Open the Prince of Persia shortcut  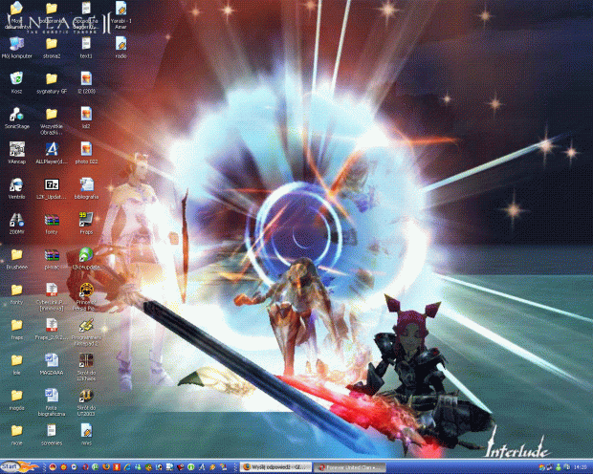86,291
